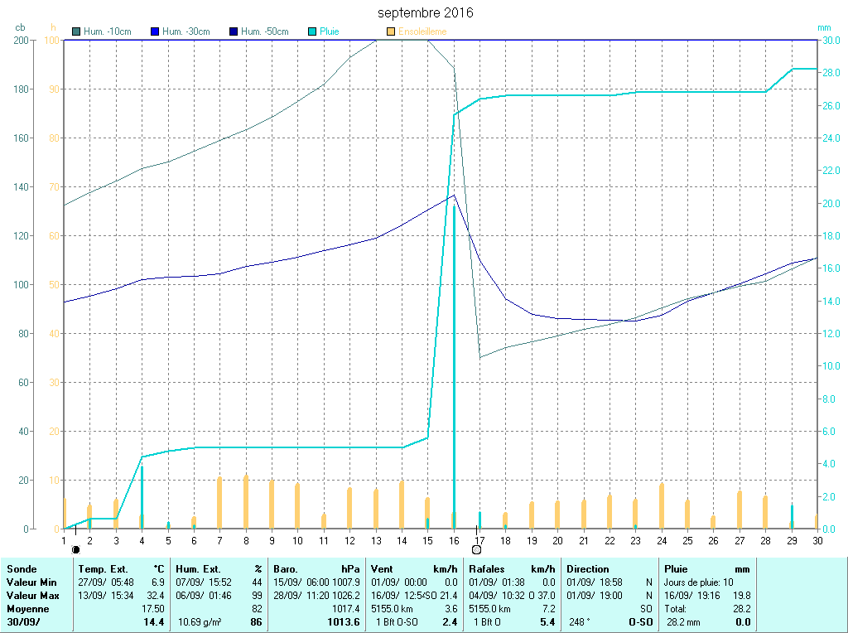Click the Temp. Ext. column header
Image resolution: width=848 pixels, height=633 pixels.
(x=104, y=569)
